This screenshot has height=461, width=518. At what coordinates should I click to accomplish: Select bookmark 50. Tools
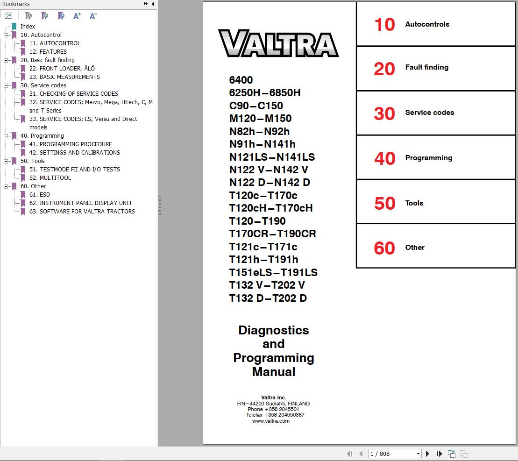pos(32,161)
